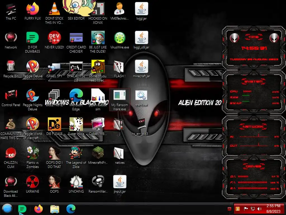The height and width of the screenshot is (215, 286).
Task: Click the HOOKED ON XONIX icon
Action: (x=98, y=13)
